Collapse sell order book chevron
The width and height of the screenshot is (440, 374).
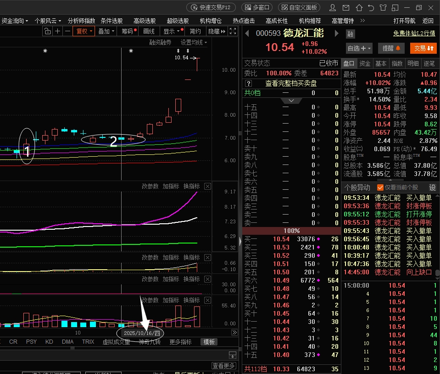pyautogui.click(x=291, y=101)
